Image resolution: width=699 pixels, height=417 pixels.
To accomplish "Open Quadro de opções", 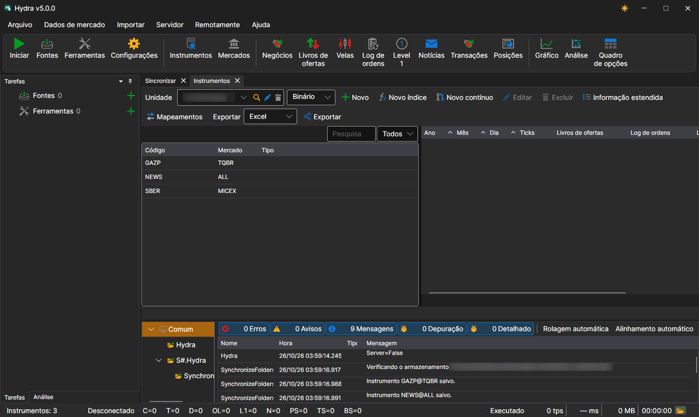I will click(x=611, y=53).
